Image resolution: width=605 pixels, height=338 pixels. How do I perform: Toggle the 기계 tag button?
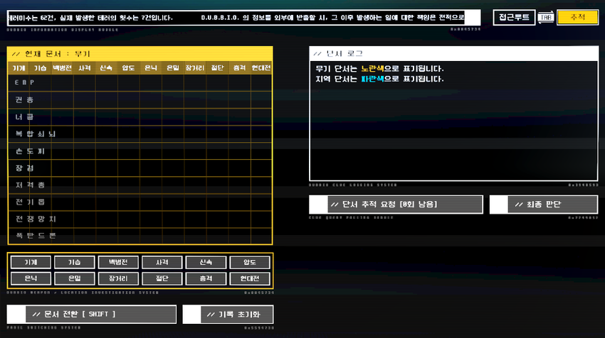tap(30, 262)
